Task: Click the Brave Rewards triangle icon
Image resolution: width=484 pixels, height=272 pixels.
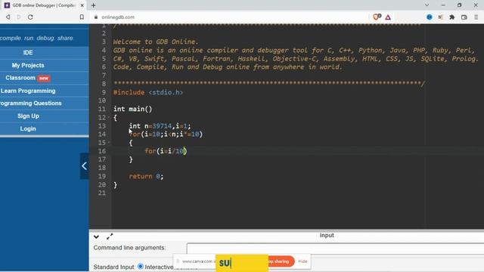Action: pyautogui.click(x=388, y=17)
